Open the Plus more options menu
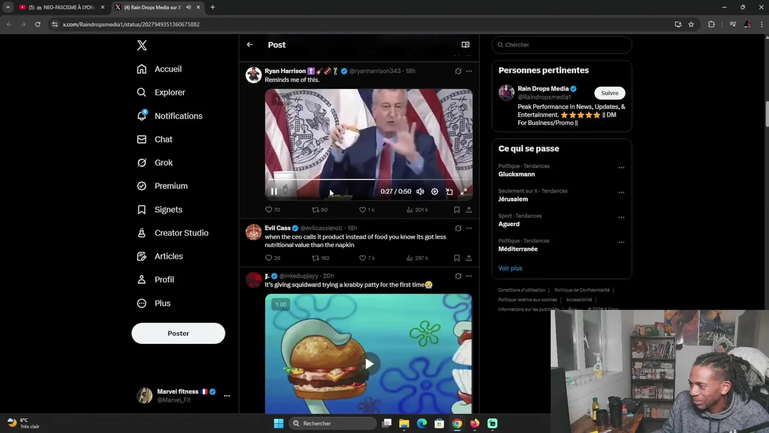 pos(153,304)
